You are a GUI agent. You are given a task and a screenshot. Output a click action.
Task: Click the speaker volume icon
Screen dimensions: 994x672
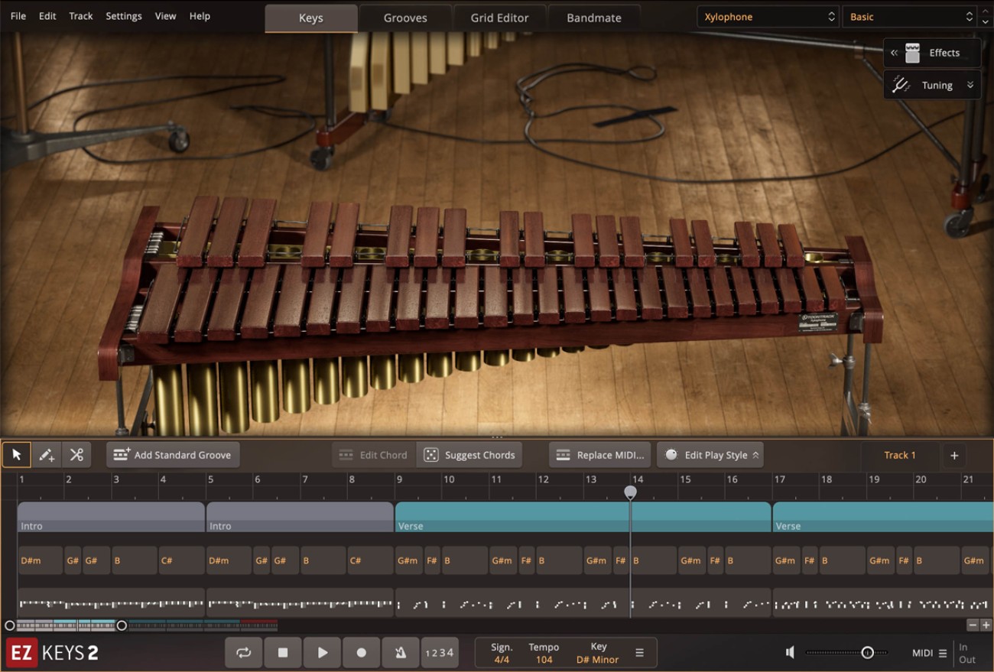[790, 652]
